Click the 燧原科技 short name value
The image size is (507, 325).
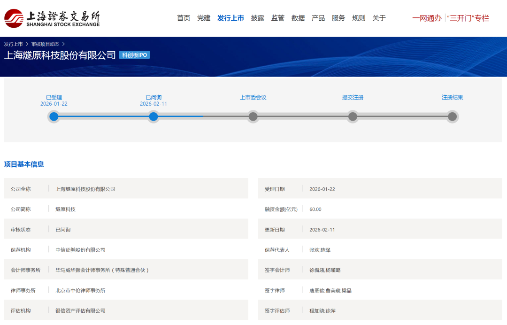65,209
